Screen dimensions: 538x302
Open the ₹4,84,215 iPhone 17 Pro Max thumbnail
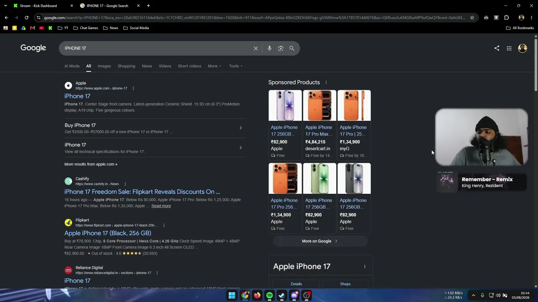pos(319,106)
